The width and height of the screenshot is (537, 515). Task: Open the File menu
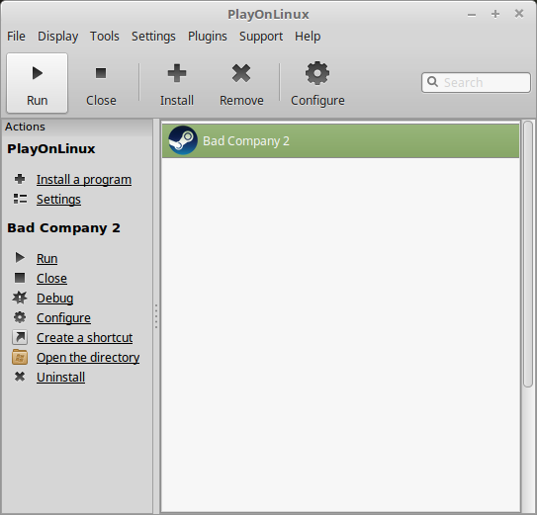pyautogui.click(x=16, y=36)
